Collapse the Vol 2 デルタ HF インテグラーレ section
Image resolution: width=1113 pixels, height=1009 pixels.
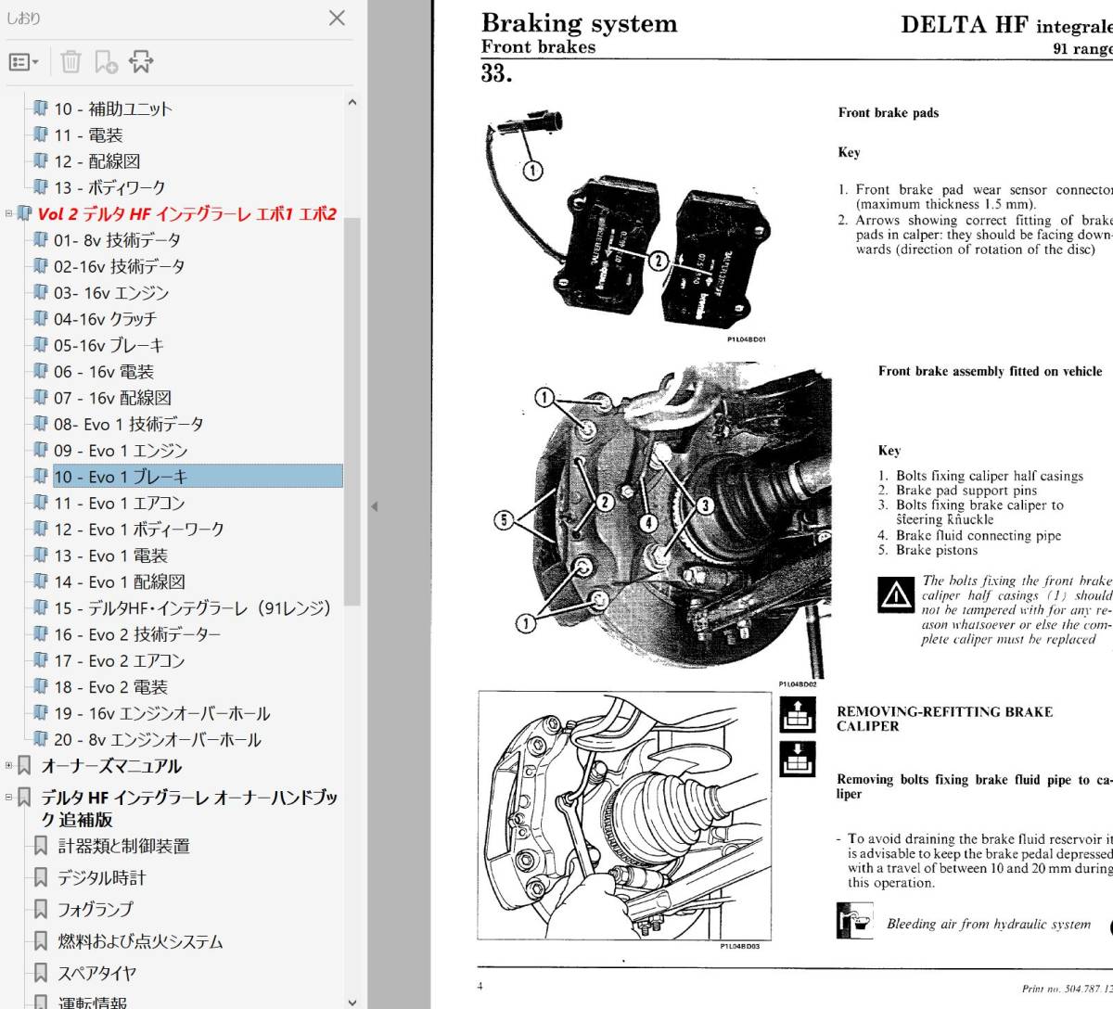click(9, 213)
